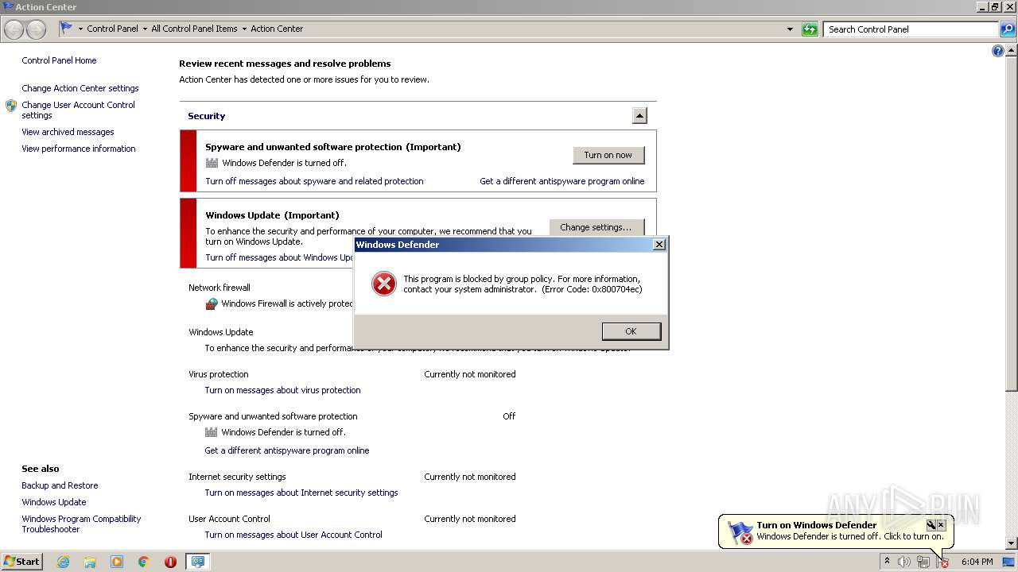Select Action Center breadcrumb
The height and width of the screenshot is (572, 1018).
point(277,29)
